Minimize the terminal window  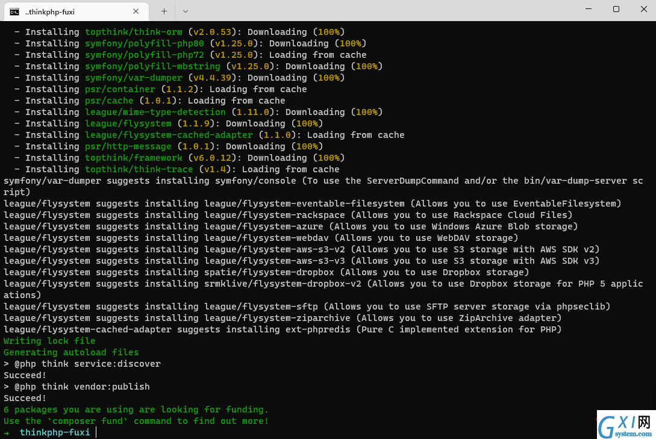pos(588,9)
